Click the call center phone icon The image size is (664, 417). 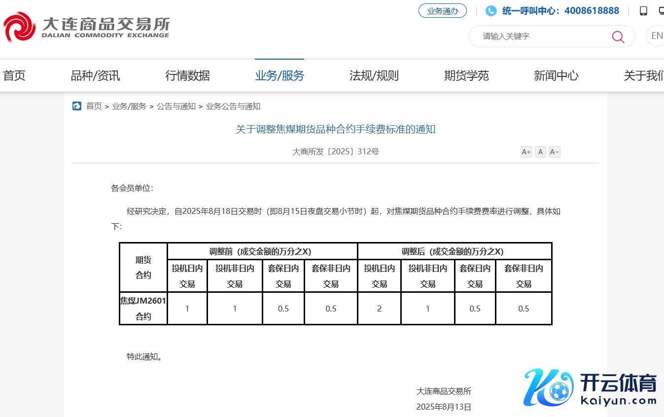[x=491, y=11]
